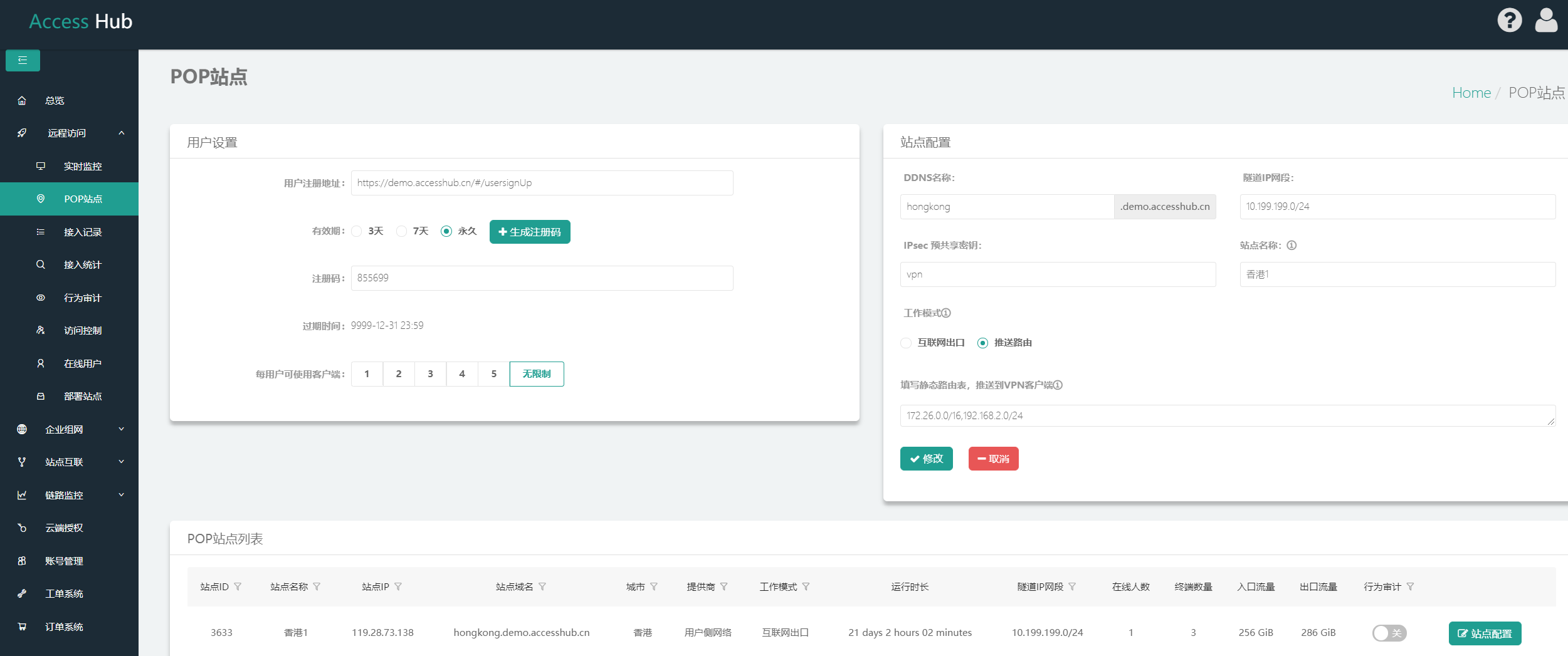Click the 企业组网 globe icon
The width and height of the screenshot is (1568, 656).
click(x=22, y=429)
